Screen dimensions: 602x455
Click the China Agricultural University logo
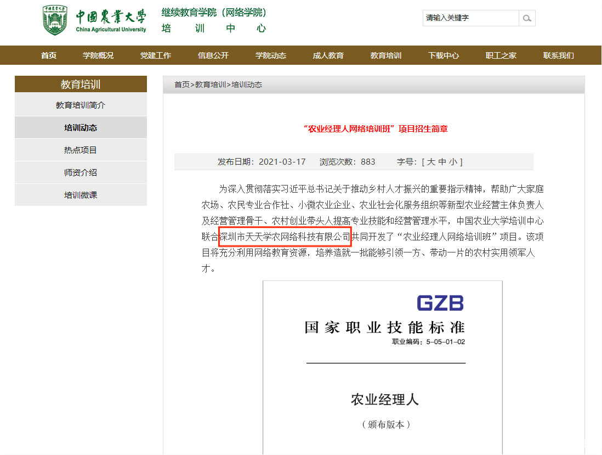95,21
